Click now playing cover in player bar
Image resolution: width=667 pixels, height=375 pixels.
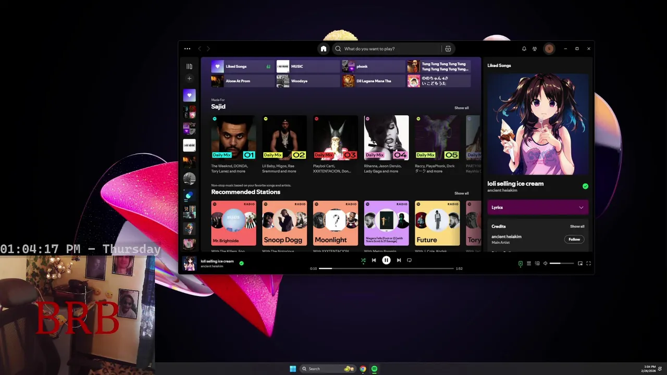point(189,264)
